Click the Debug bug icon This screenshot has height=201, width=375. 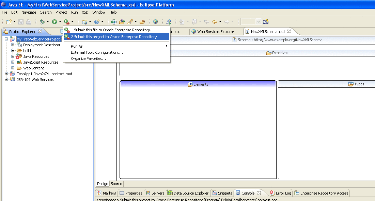pyautogui.click(x=42, y=22)
